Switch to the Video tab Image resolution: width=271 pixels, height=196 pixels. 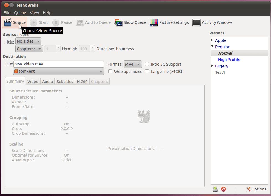coord(33,81)
